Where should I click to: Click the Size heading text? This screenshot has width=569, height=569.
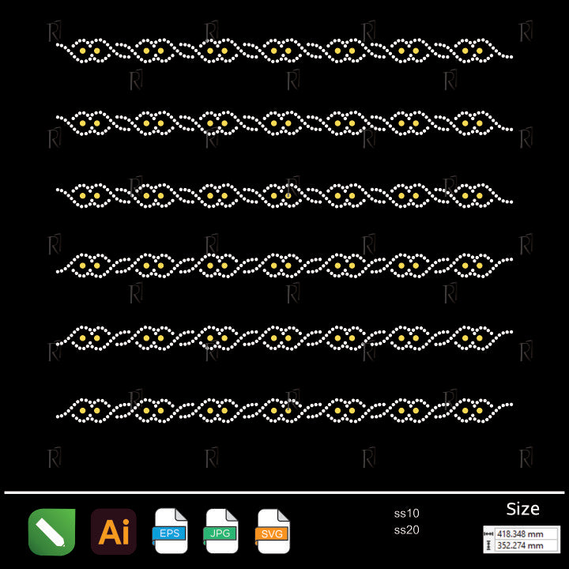point(522,509)
